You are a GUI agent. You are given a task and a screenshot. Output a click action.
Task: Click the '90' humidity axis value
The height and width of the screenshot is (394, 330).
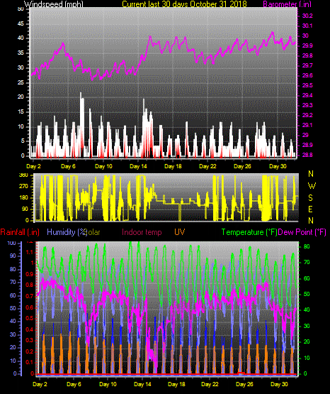[13, 256]
